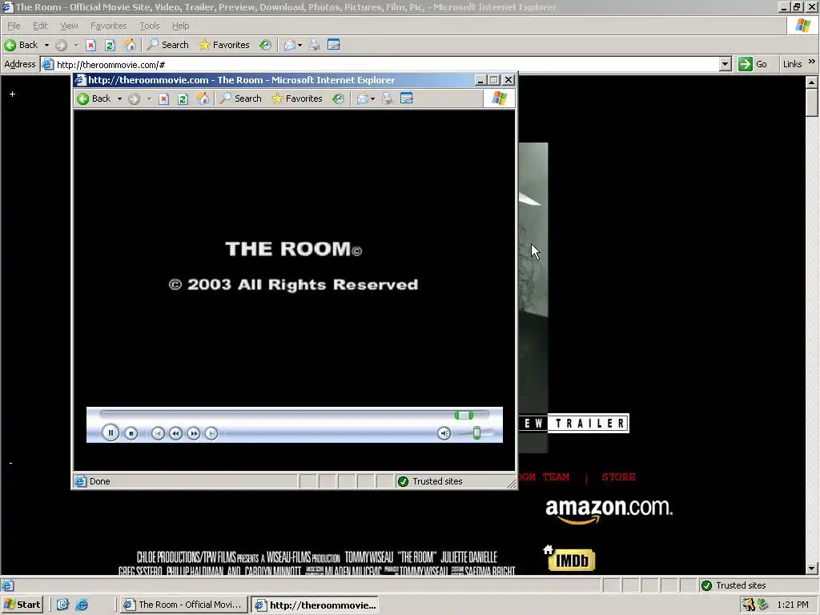Click main window scrollbar up arrow
The image size is (820, 615).
tap(811, 82)
